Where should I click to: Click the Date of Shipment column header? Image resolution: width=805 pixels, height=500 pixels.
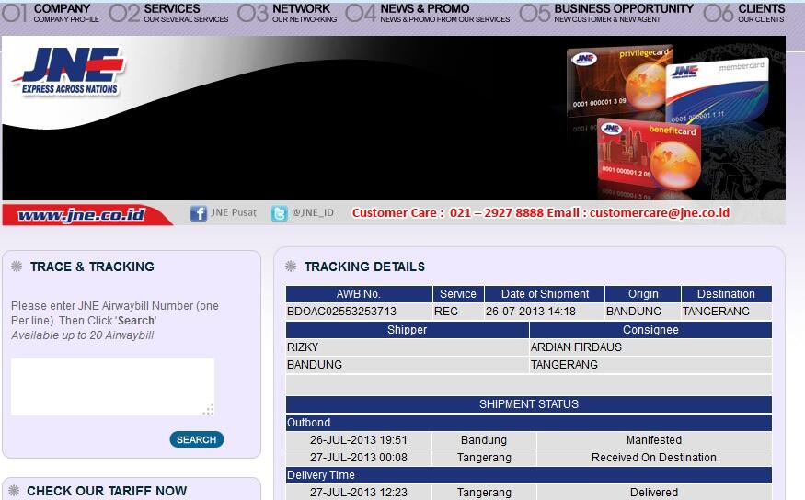[x=545, y=294]
